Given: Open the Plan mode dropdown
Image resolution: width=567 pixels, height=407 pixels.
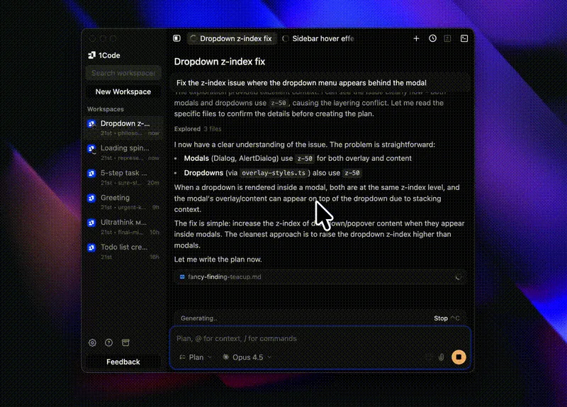Looking at the screenshot, I should click(x=196, y=357).
